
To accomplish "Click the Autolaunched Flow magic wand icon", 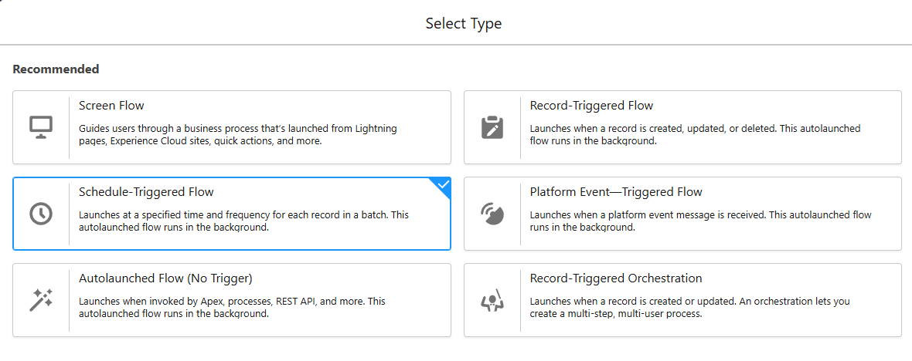I will pos(41,300).
